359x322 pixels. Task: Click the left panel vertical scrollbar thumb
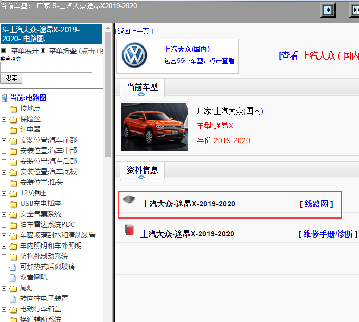[108, 94]
